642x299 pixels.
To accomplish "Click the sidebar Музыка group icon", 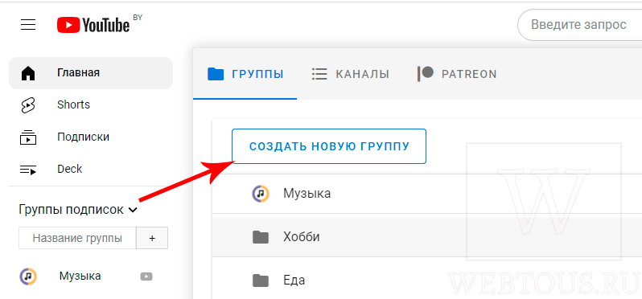I will click(x=28, y=276).
